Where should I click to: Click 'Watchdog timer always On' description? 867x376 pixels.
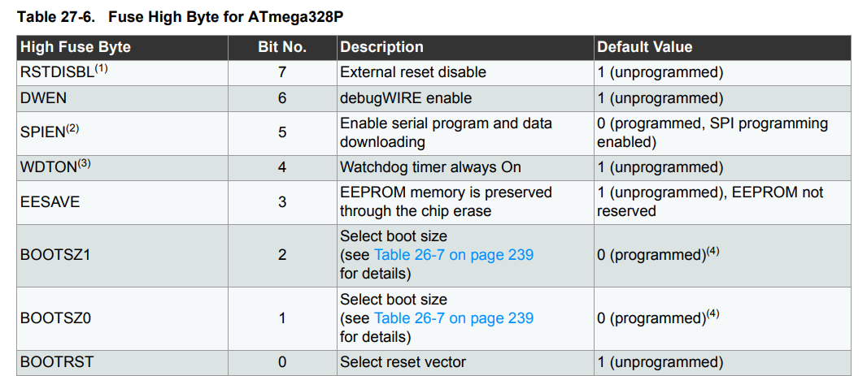(430, 167)
